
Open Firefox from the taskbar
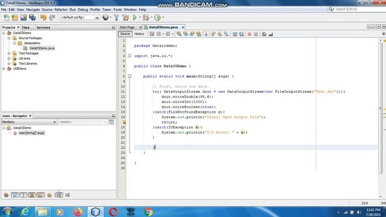pos(78,212)
